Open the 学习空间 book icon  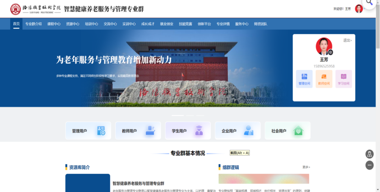point(343,77)
